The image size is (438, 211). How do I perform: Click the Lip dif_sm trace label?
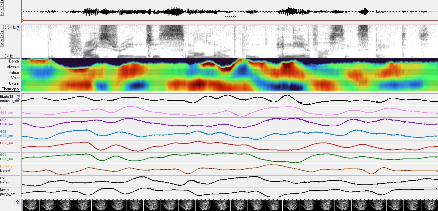pyautogui.click(x=8, y=166)
